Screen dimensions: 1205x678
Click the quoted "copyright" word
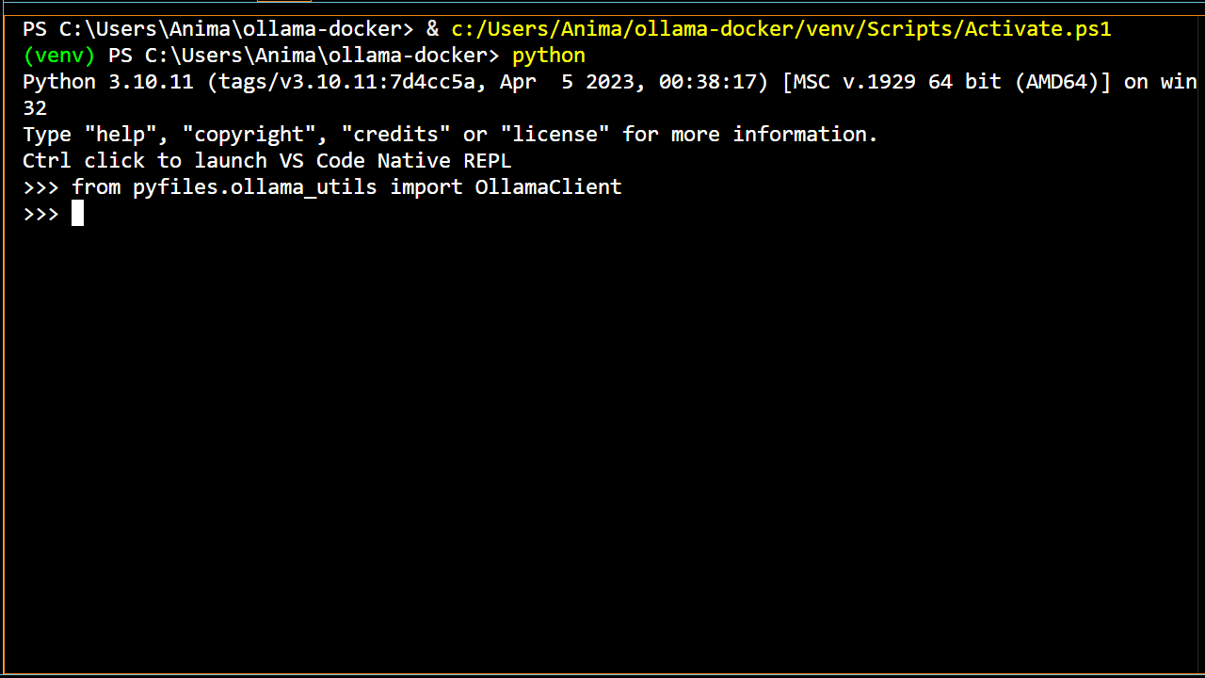click(x=249, y=135)
